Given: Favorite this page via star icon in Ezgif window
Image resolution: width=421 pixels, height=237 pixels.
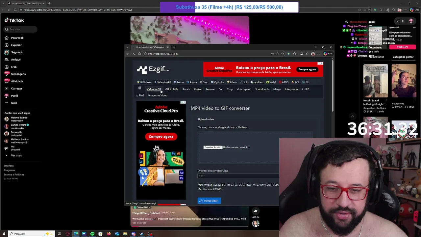Looking at the screenshot, I should [283, 54].
